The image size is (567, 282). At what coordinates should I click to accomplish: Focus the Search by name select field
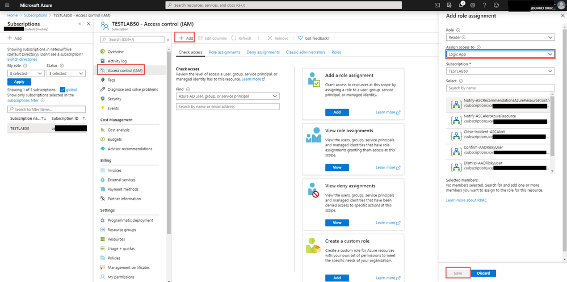tap(501, 88)
